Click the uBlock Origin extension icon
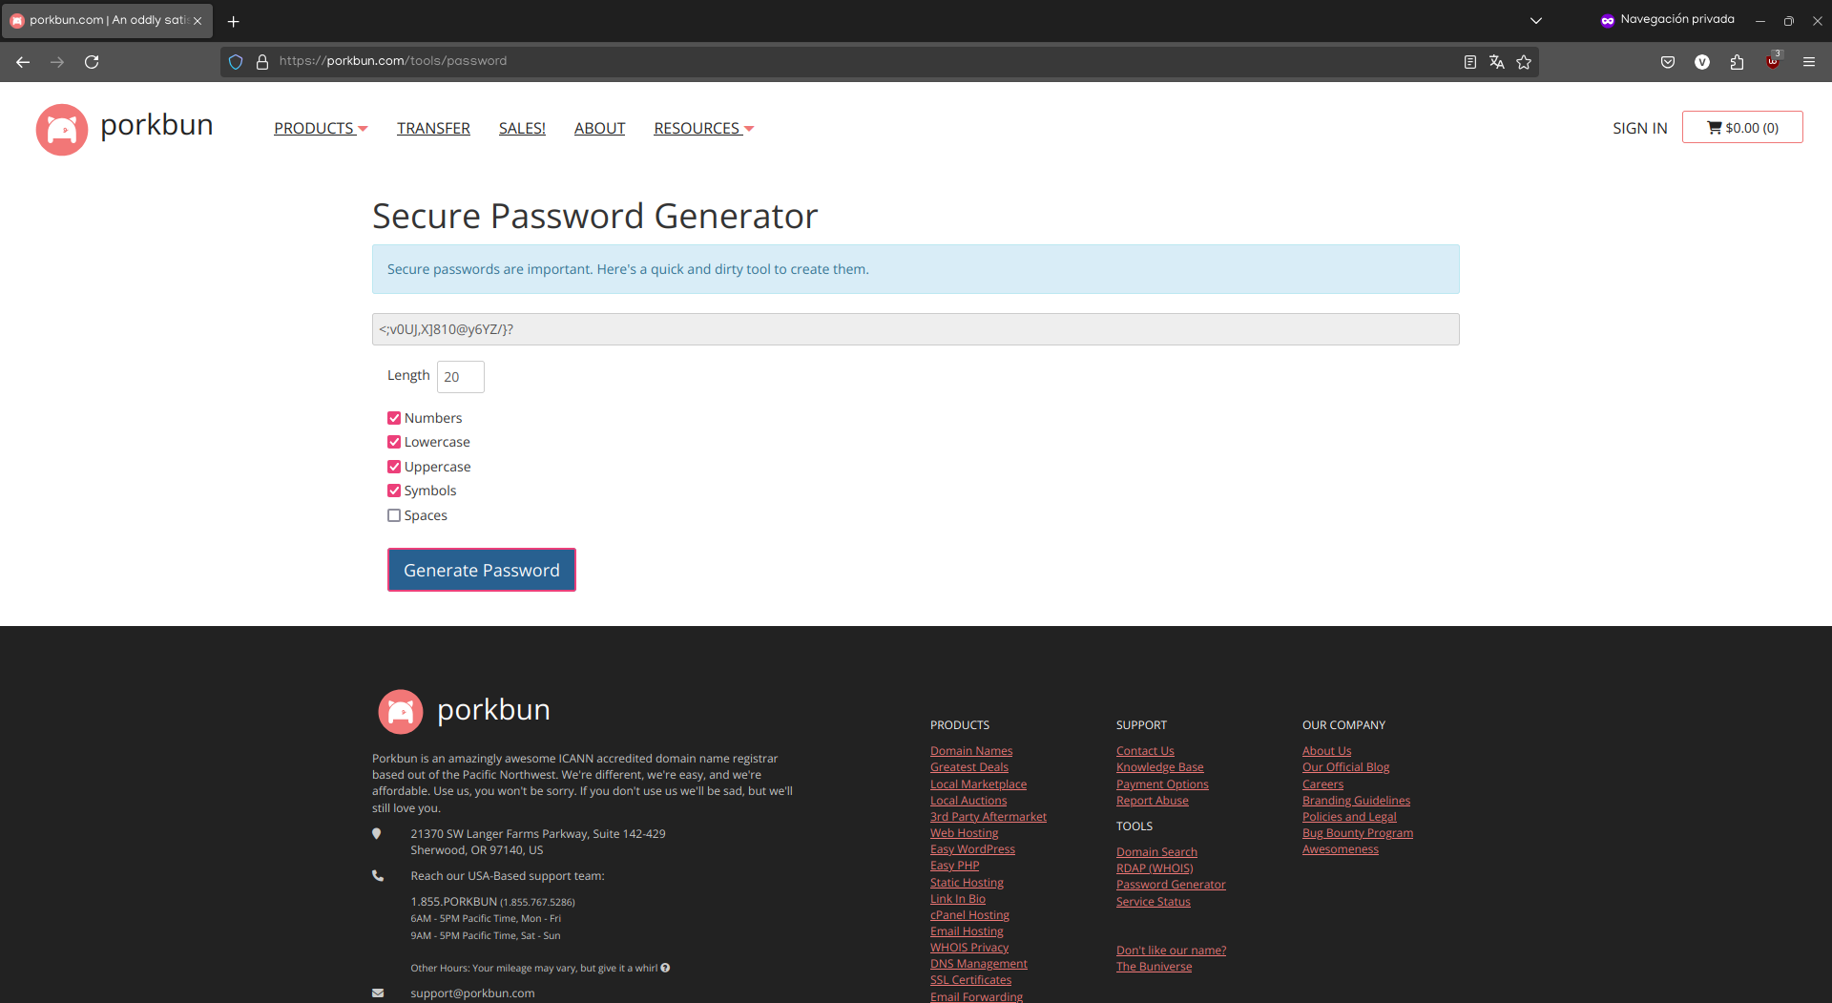Viewport: 1832px width, 1003px height. coord(1773,61)
